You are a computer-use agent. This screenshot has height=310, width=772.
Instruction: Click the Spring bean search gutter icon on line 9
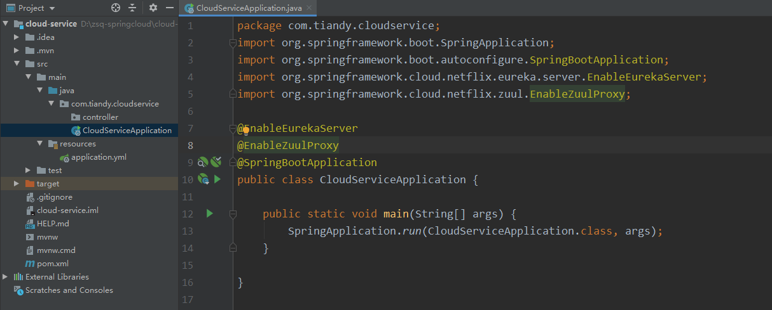pyautogui.click(x=203, y=162)
